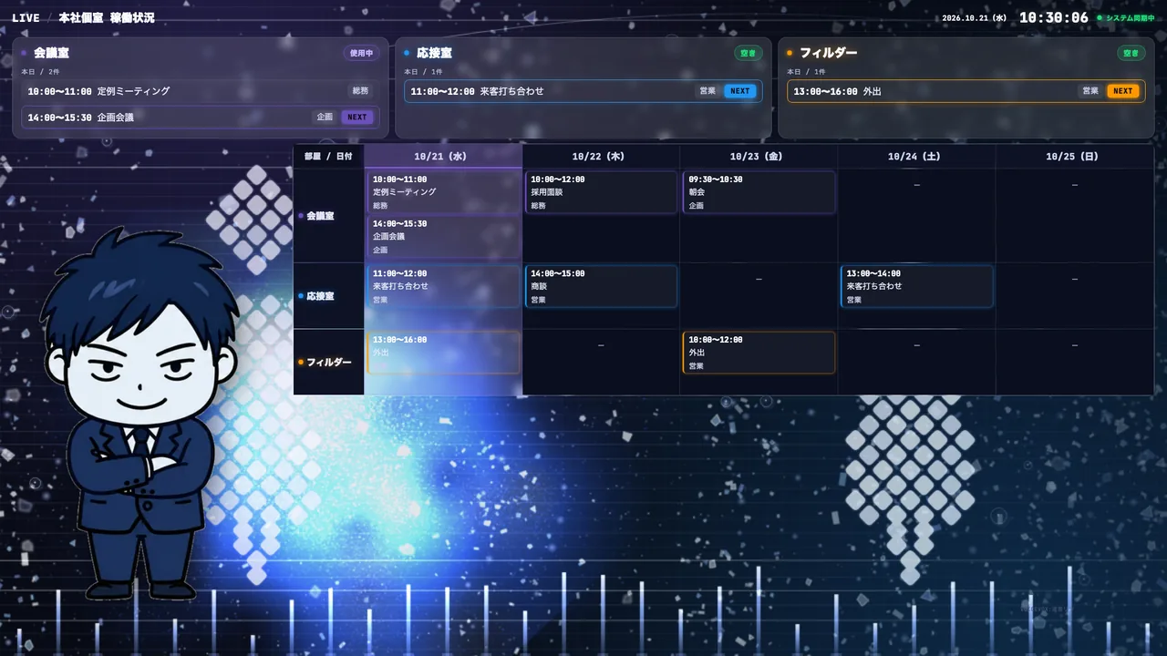The height and width of the screenshot is (656, 1167).
Task: Open the 企画会議 entry in the 10/21 column
Action: 443,236
